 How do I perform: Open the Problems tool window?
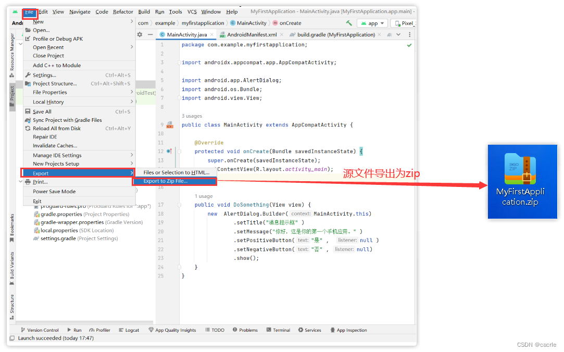[x=245, y=330]
